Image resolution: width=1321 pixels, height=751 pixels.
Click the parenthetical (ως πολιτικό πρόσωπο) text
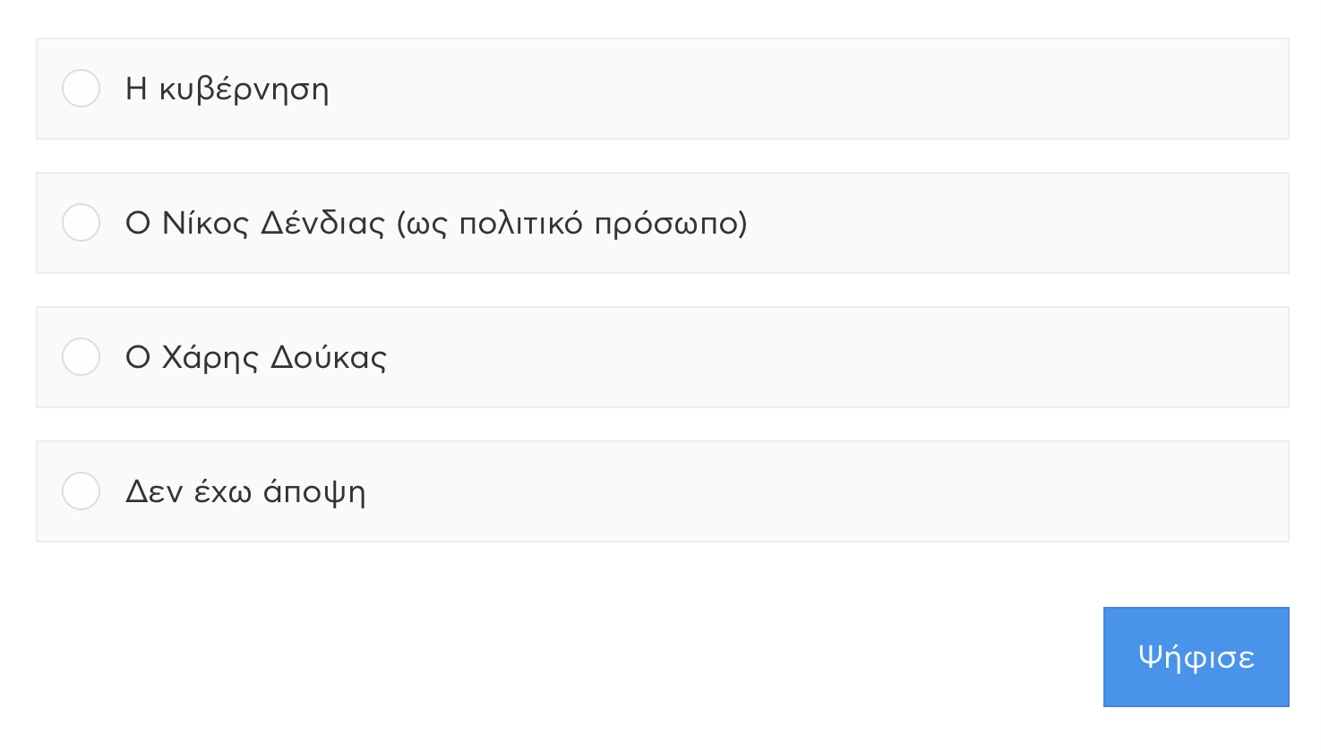point(571,224)
